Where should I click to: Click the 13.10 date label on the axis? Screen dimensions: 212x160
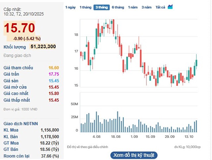pyautogui.click(x=189, y=136)
